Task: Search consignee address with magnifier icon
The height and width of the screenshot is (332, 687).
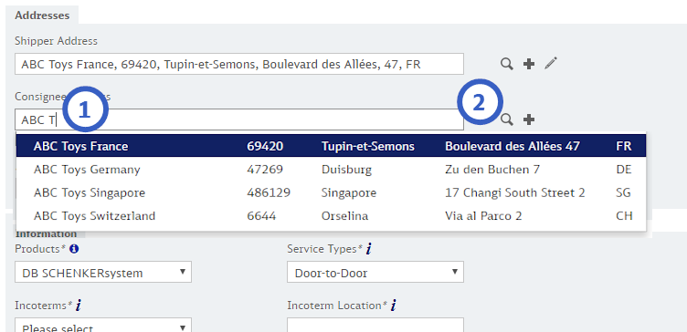Action: [x=507, y=119]
